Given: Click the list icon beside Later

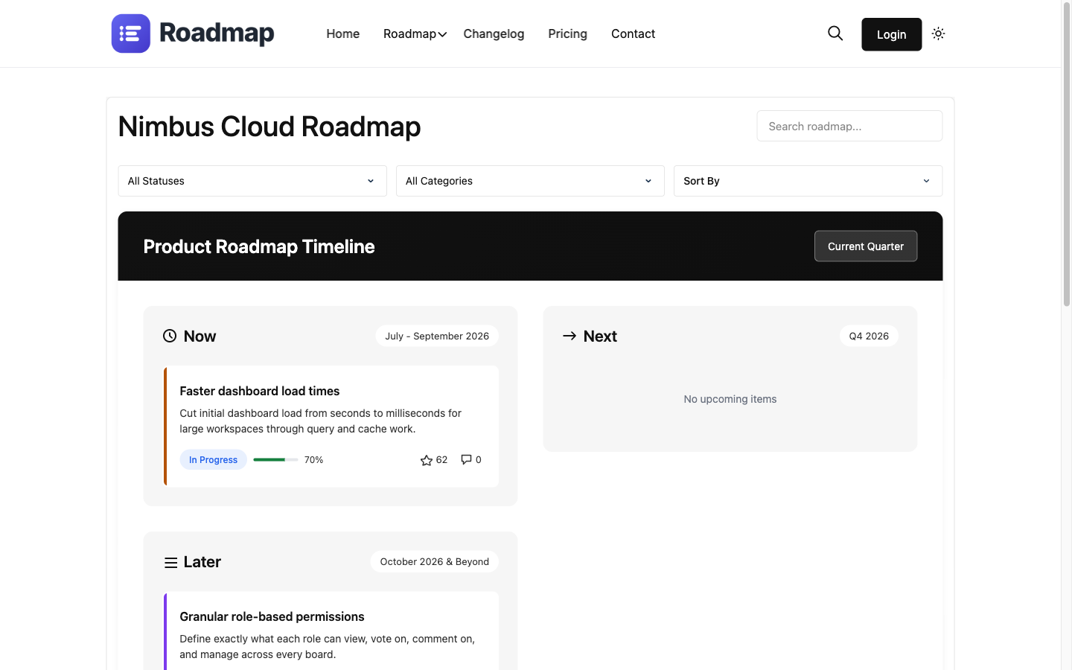Looking at the screenshot, I should [x=170, y=562].
